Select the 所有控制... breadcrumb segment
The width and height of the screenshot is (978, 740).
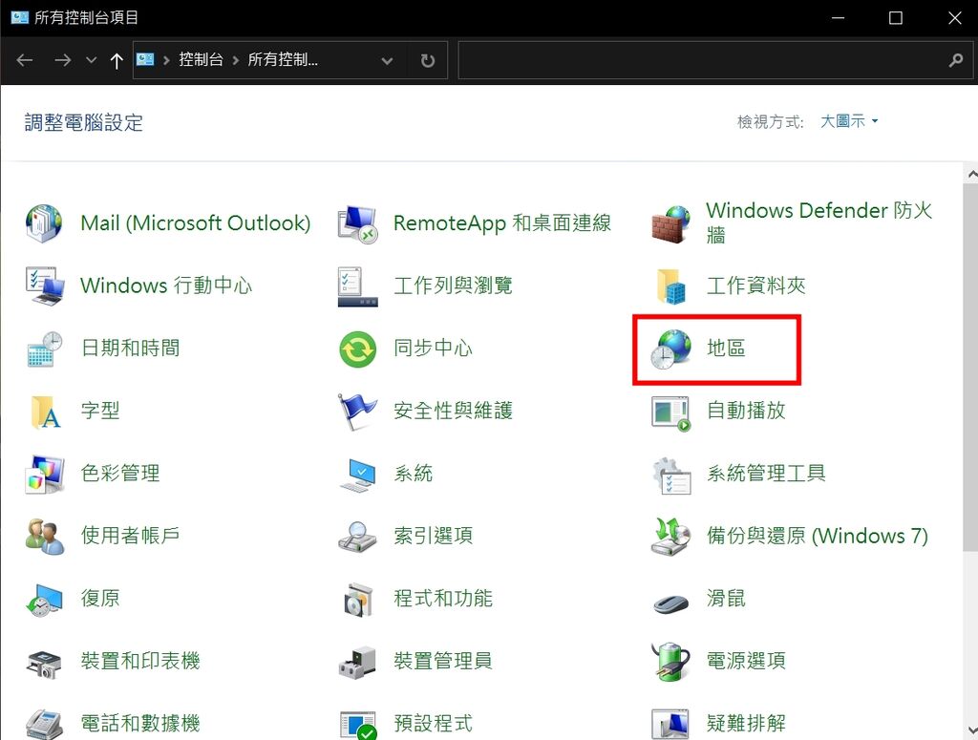[x=283, y=60]
